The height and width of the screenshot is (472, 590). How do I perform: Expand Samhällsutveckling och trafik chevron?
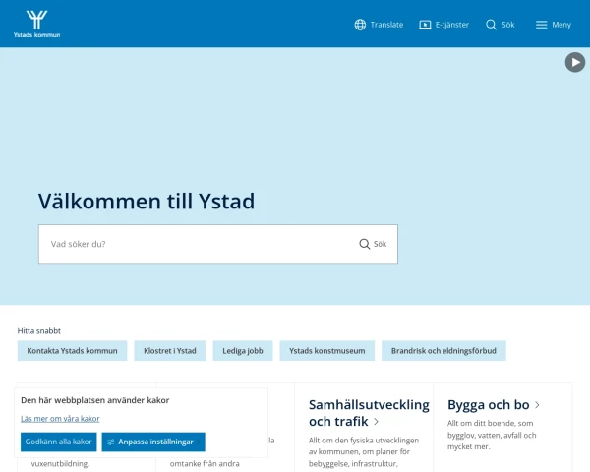tap(376, 422)
